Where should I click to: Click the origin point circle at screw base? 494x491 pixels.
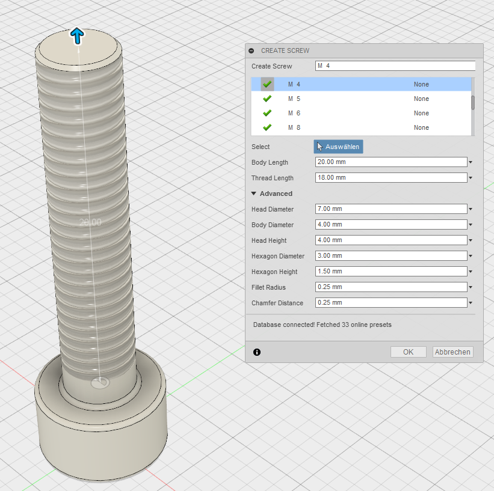click(x=102, y=382)
